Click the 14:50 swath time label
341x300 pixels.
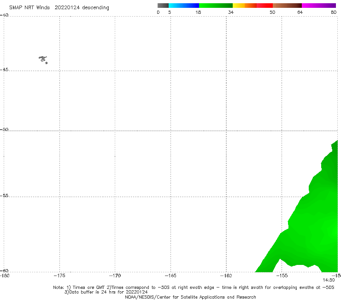point(329,280)
